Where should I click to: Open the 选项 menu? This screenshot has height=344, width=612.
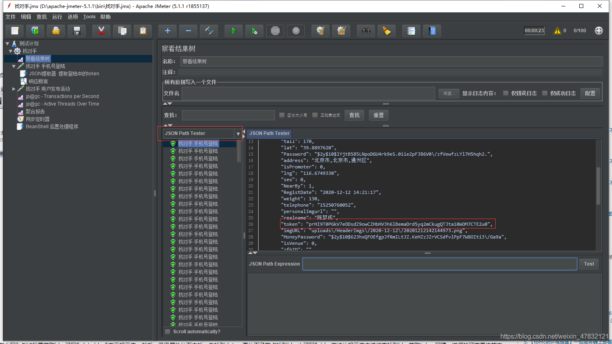tap(73, 17)
